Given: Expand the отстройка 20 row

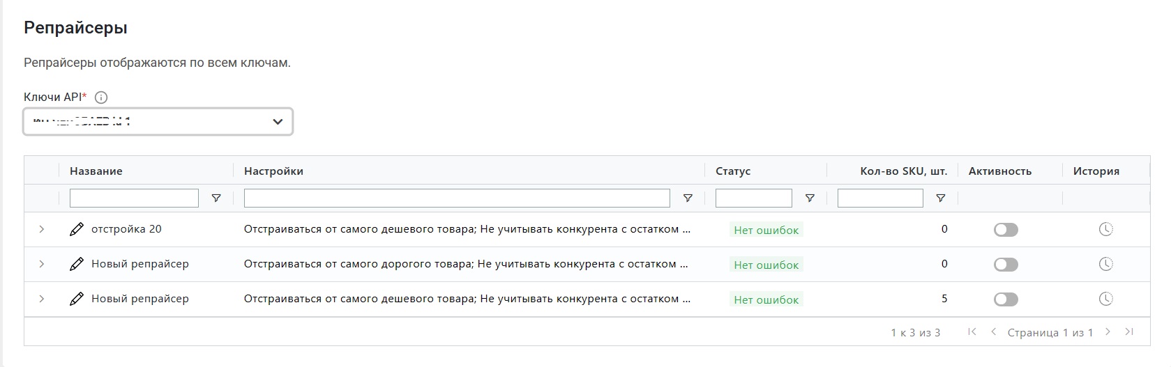Looking at the screenshot, I should pos(42,229).
